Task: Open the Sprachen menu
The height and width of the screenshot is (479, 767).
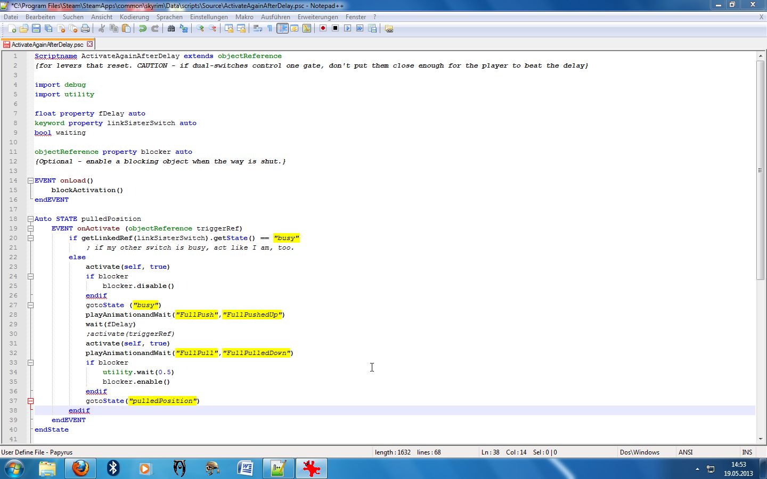Action: tap(169, 17)
